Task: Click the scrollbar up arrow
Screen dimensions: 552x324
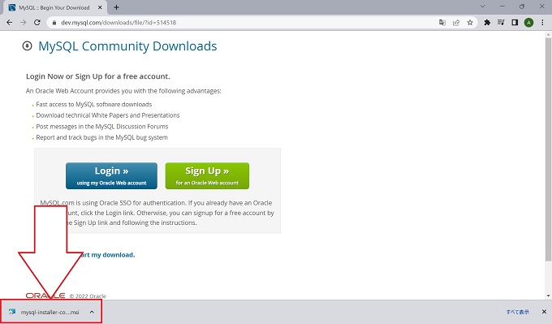Action: coord(548,35)
